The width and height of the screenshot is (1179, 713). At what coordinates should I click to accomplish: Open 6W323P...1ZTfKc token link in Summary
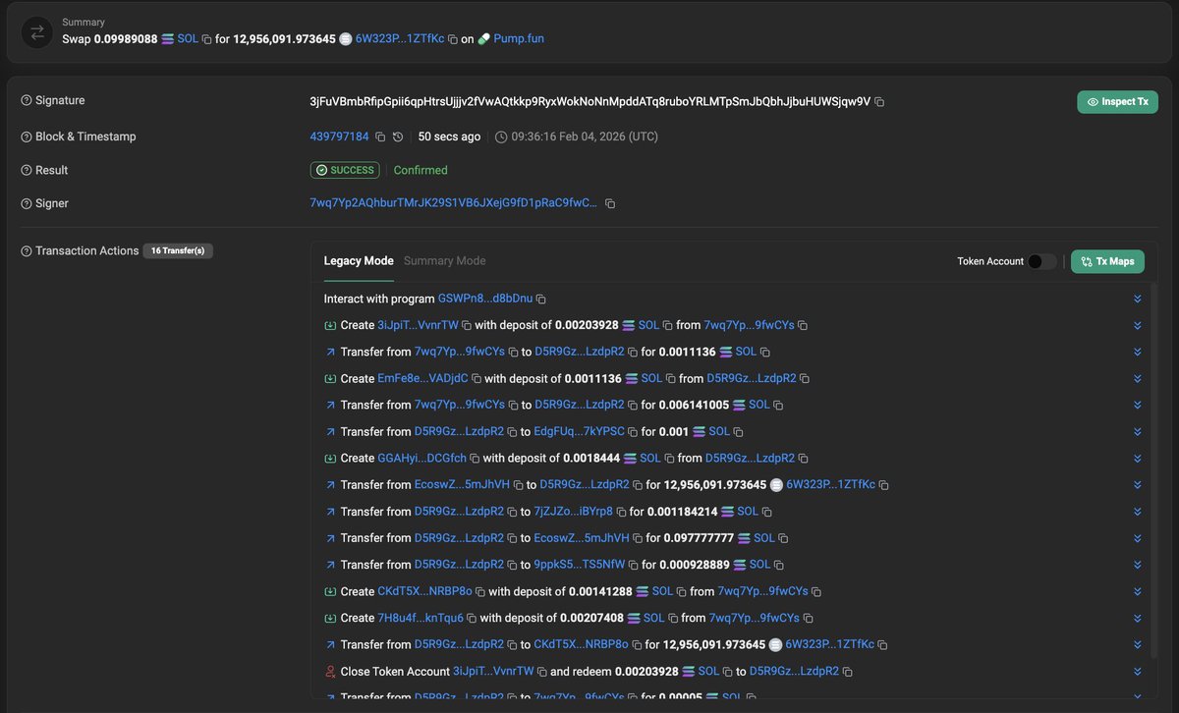coord(400,39)
